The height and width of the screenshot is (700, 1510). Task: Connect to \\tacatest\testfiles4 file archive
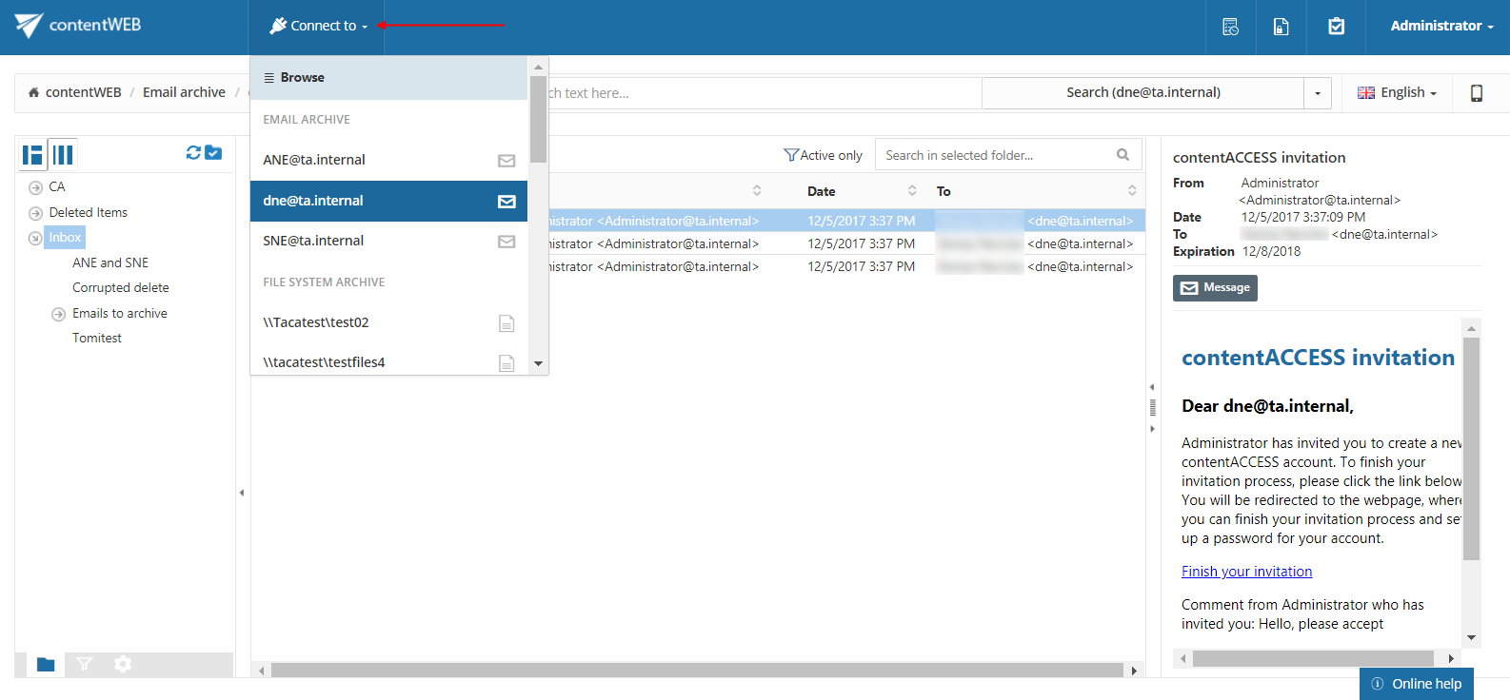pyautogui.click(x=388, y=361)
